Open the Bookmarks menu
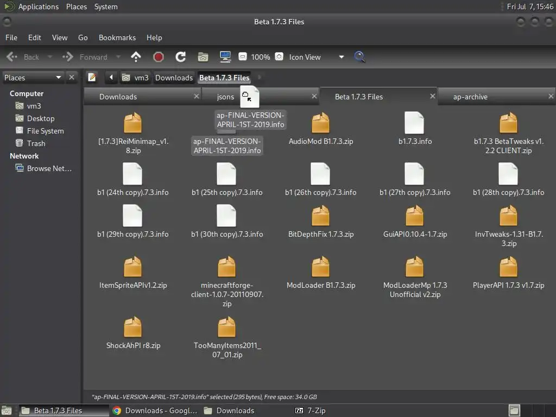 click(117, 37)
